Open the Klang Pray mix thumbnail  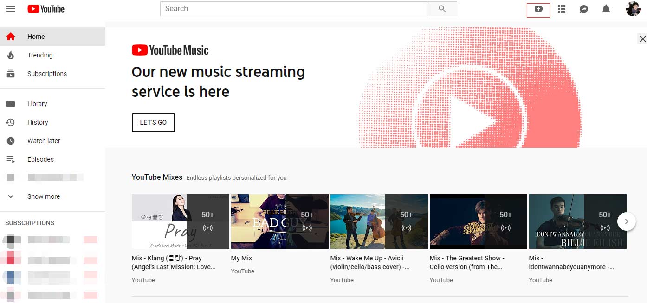point(181,221)
